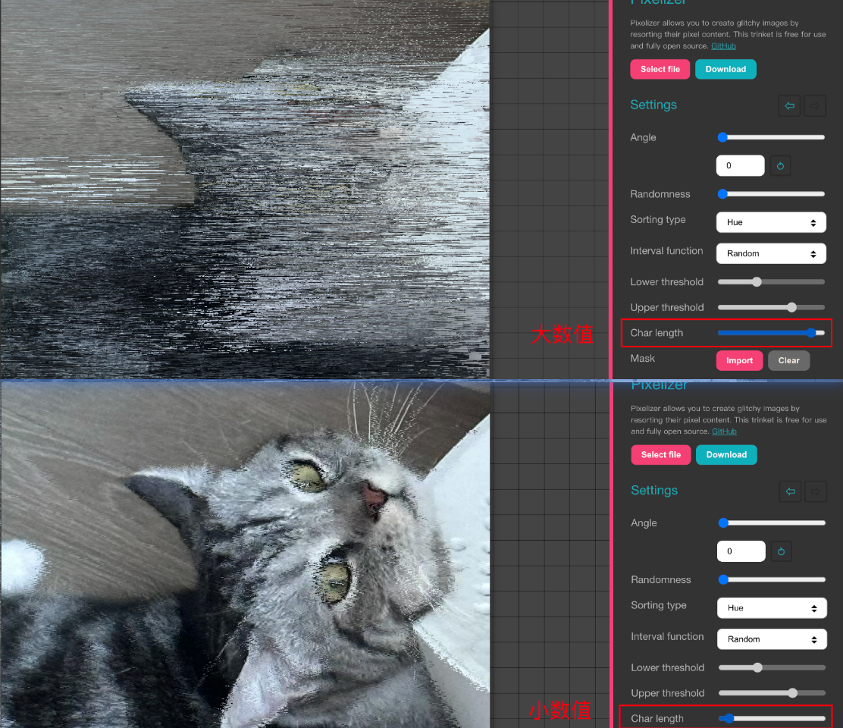
Task: Click angle value field in upper panel
Action: (741, 165)
